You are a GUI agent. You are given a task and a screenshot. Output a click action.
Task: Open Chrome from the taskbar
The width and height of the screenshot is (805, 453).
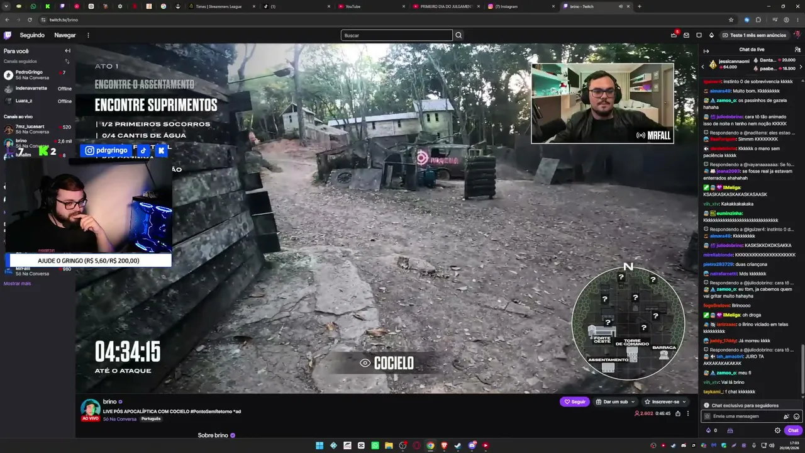(x=430, y=445)
